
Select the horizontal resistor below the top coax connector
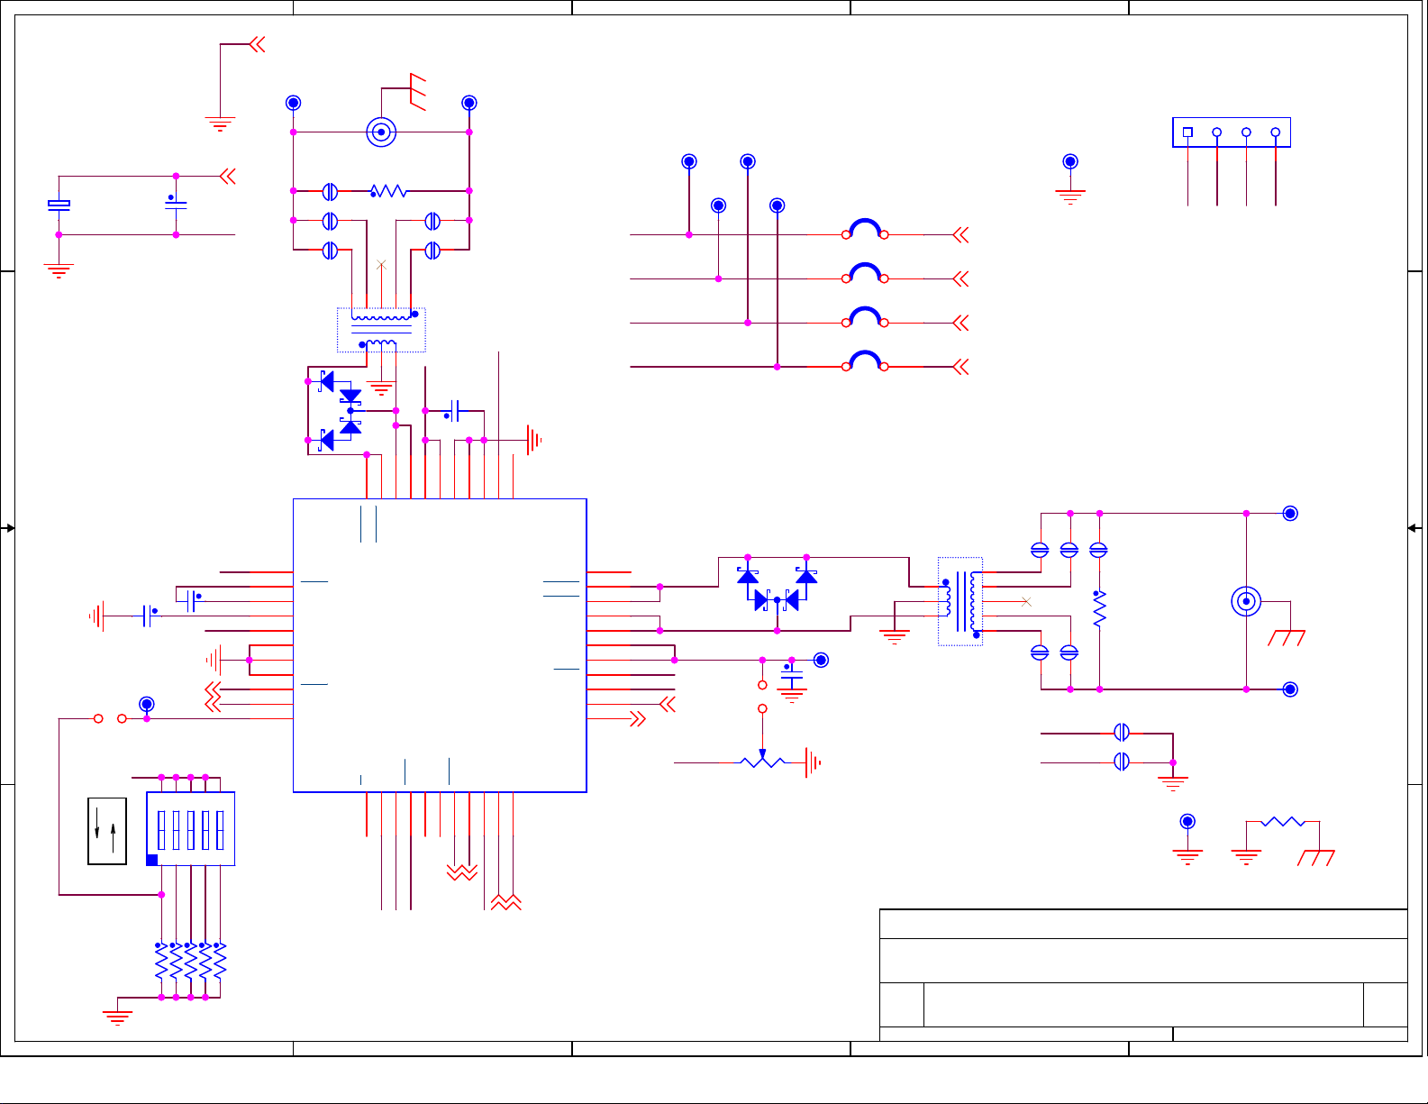coord(388,191)
